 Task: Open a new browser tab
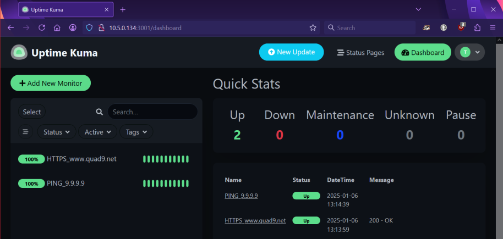[x=123, y=9]
